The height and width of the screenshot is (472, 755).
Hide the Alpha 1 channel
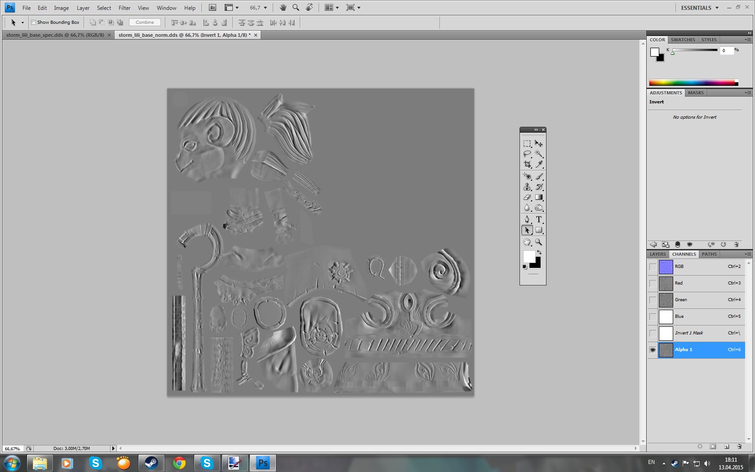click(x=653, y=350)
